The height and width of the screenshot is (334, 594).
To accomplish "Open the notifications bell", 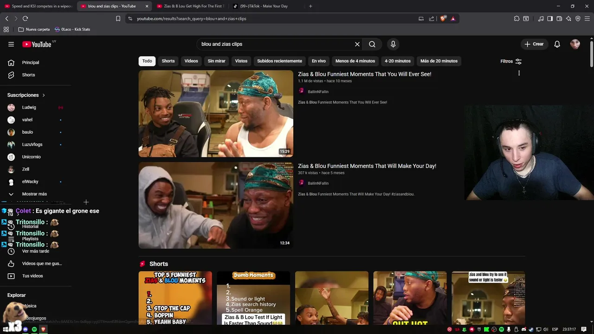I will click(x=557, y=44).
